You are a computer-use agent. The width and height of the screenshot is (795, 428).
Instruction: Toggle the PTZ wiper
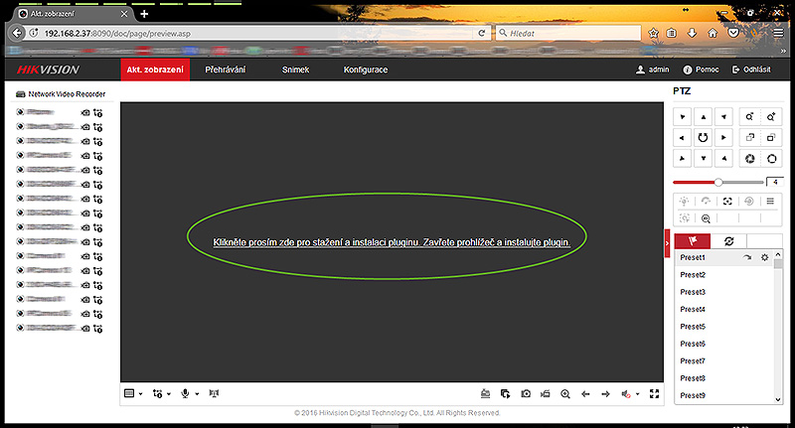tap(706, 201)
